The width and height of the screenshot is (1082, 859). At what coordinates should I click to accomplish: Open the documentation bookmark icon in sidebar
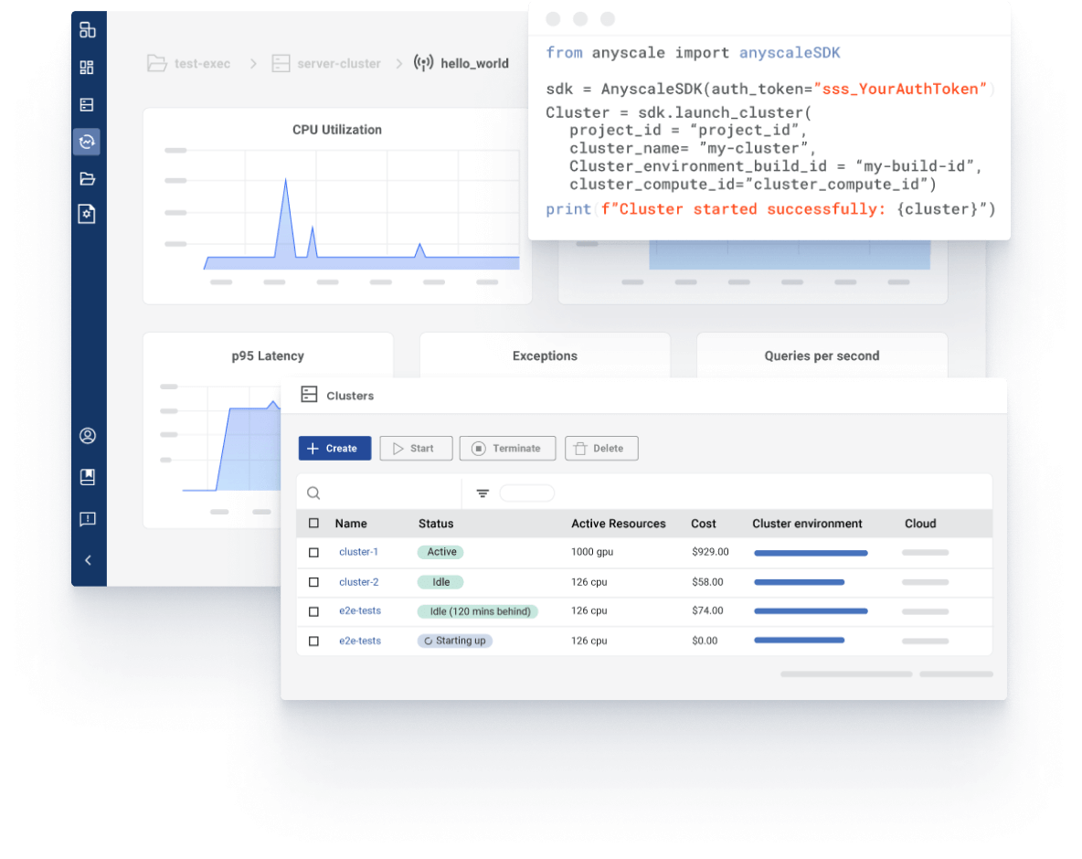pos(88,477)
